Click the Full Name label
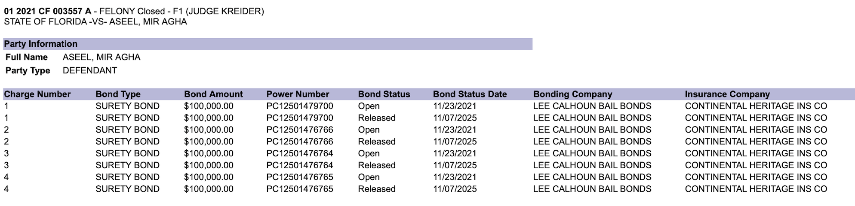Viewport: 855px width, 206px height. (x=27, y=57)
